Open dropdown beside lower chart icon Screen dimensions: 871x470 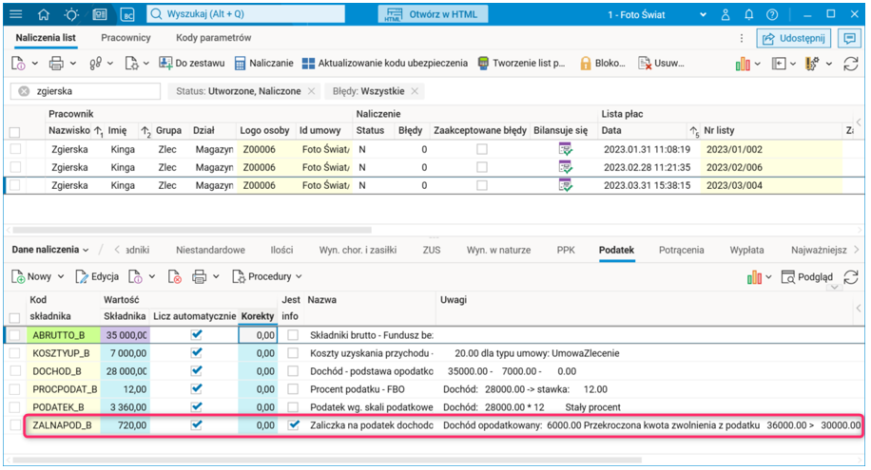click(769, 277)
